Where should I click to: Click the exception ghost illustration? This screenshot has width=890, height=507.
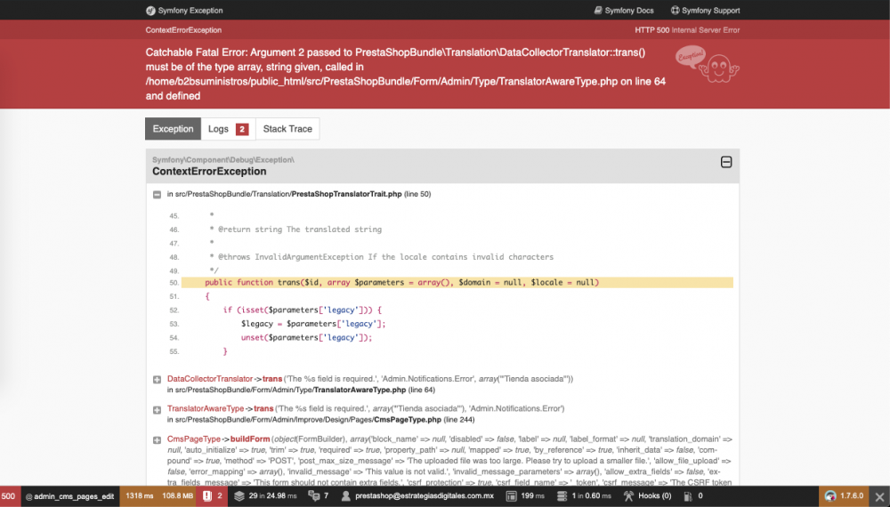tap(708, 65)
